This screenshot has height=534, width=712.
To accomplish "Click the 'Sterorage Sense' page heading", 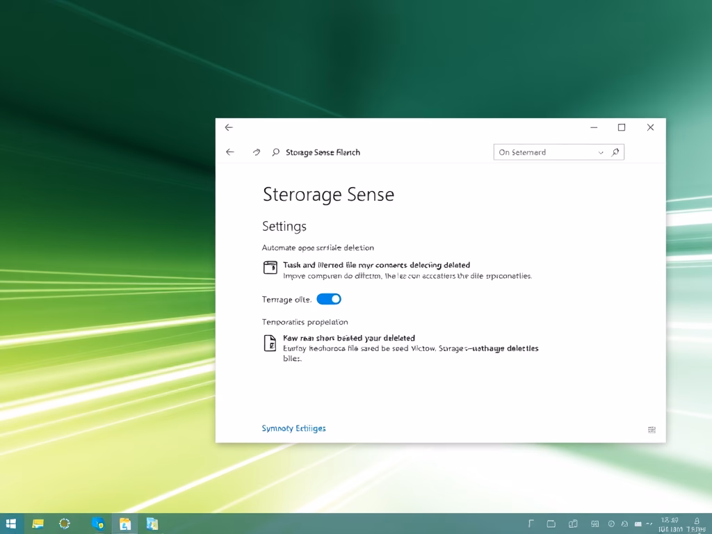I will (x=328, y=195).
